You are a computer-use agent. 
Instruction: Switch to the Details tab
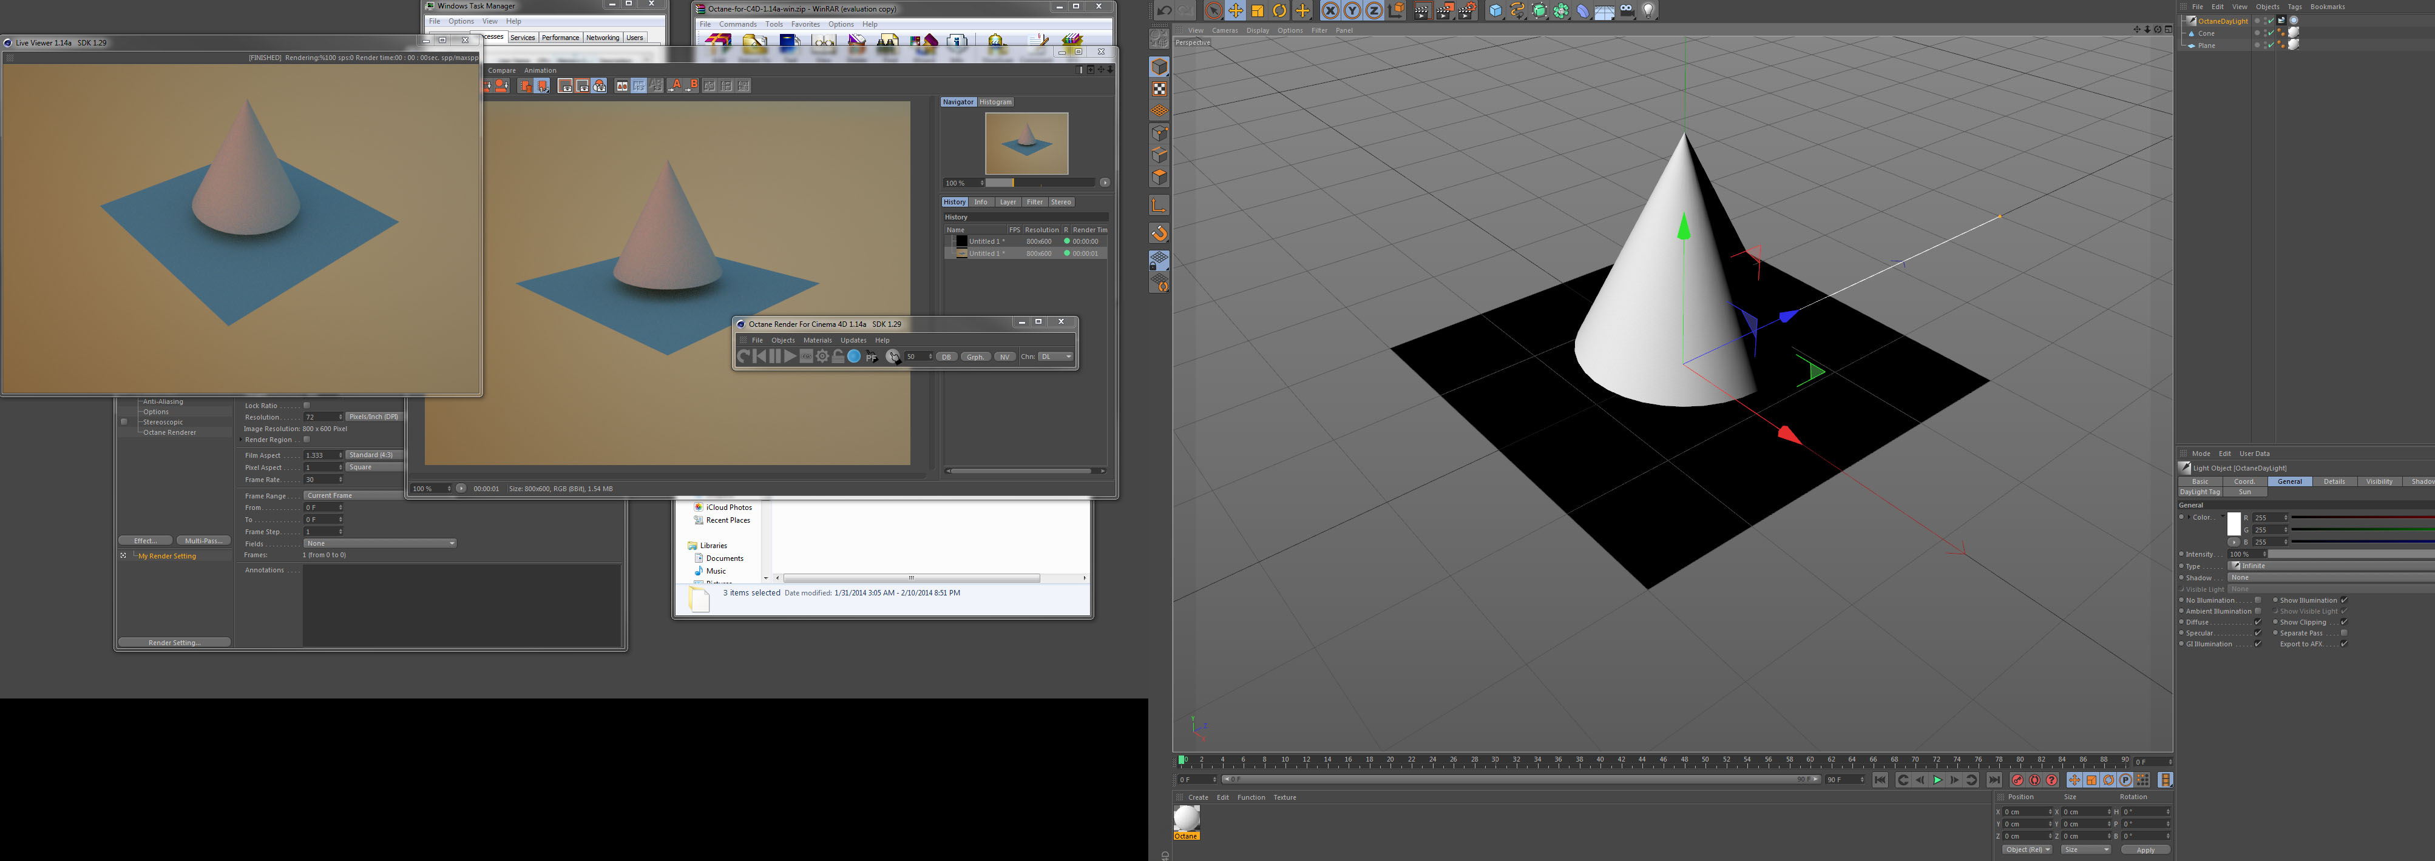click(x=2334, y=481)
